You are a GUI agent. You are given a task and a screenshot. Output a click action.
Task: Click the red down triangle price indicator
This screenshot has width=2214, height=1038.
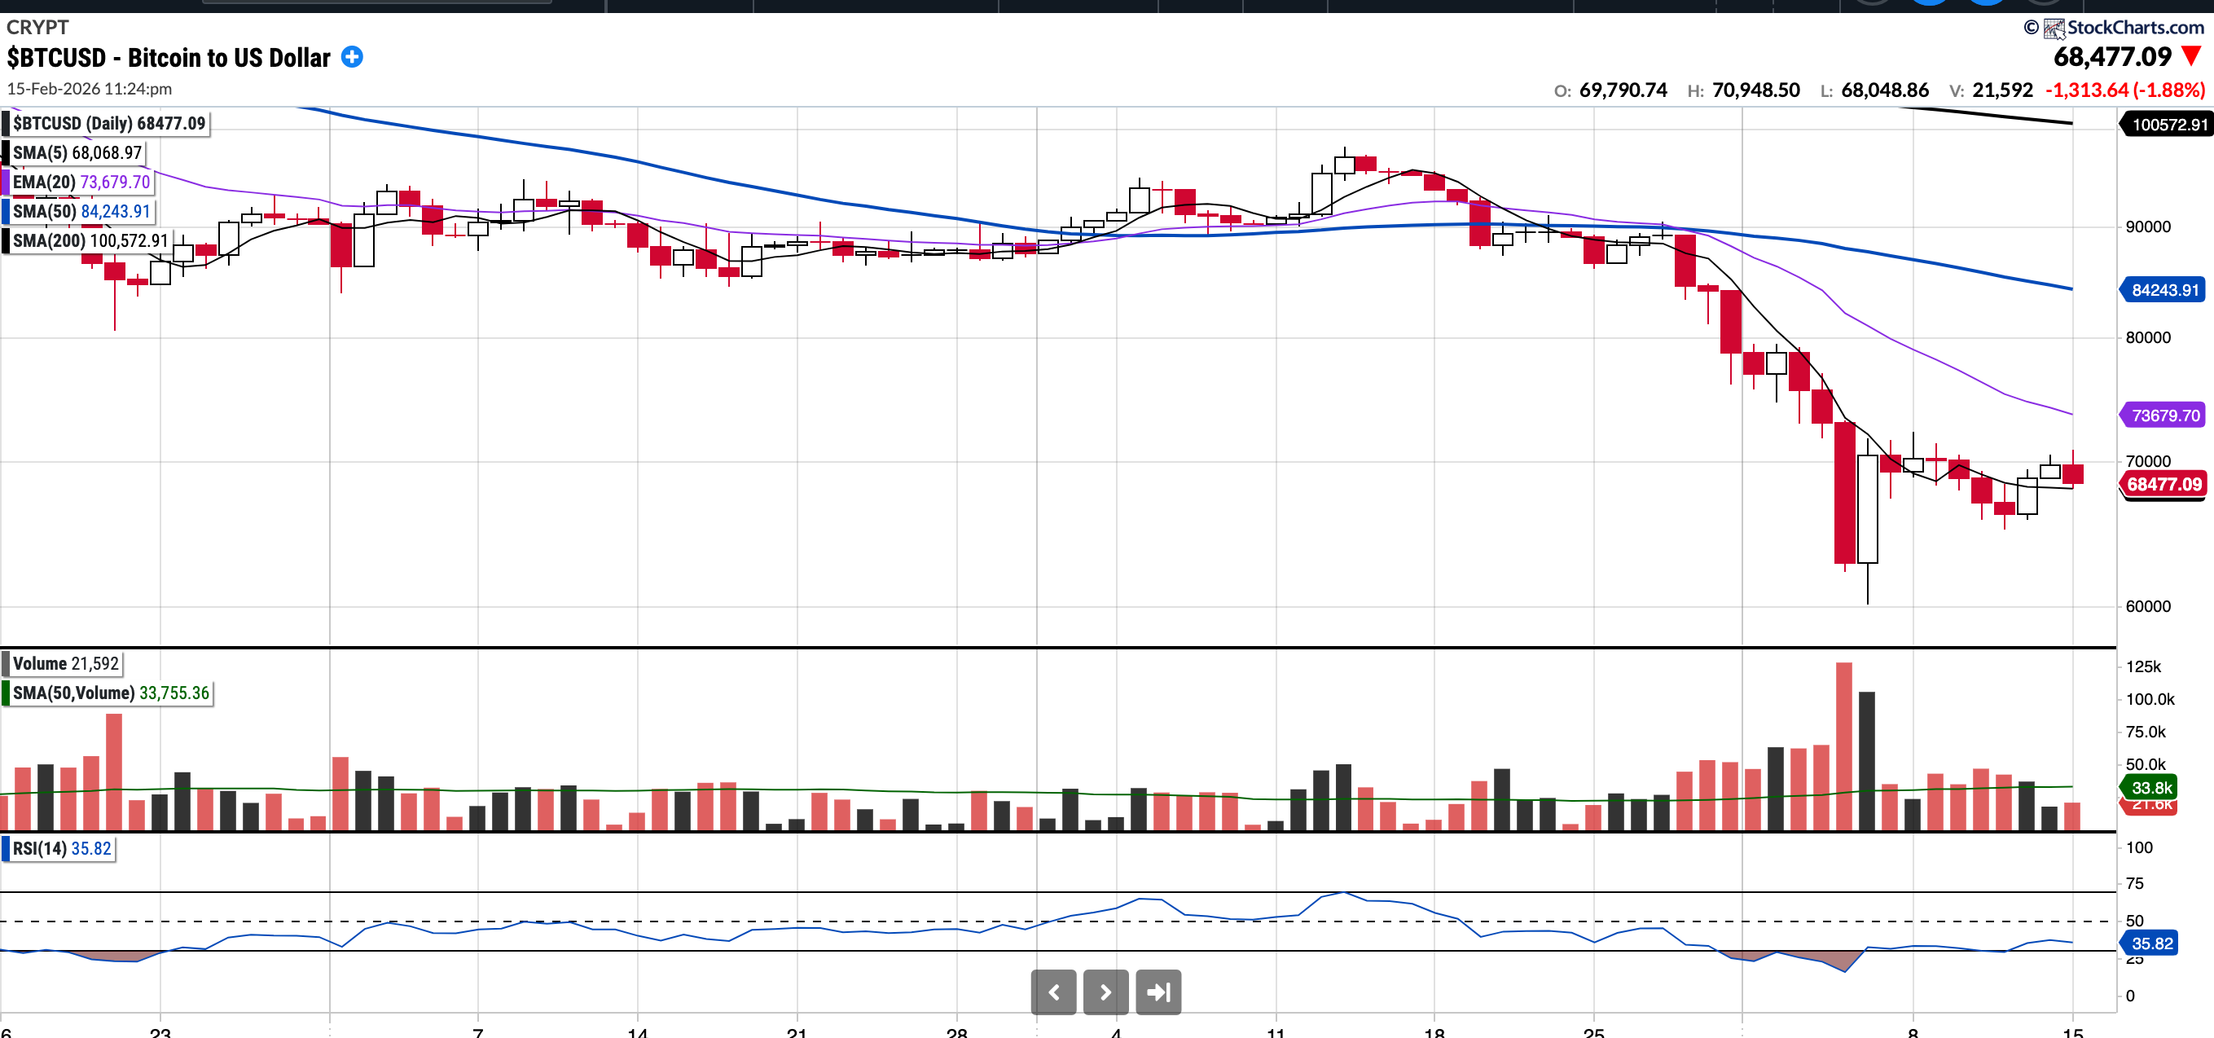pos(2191,57)
